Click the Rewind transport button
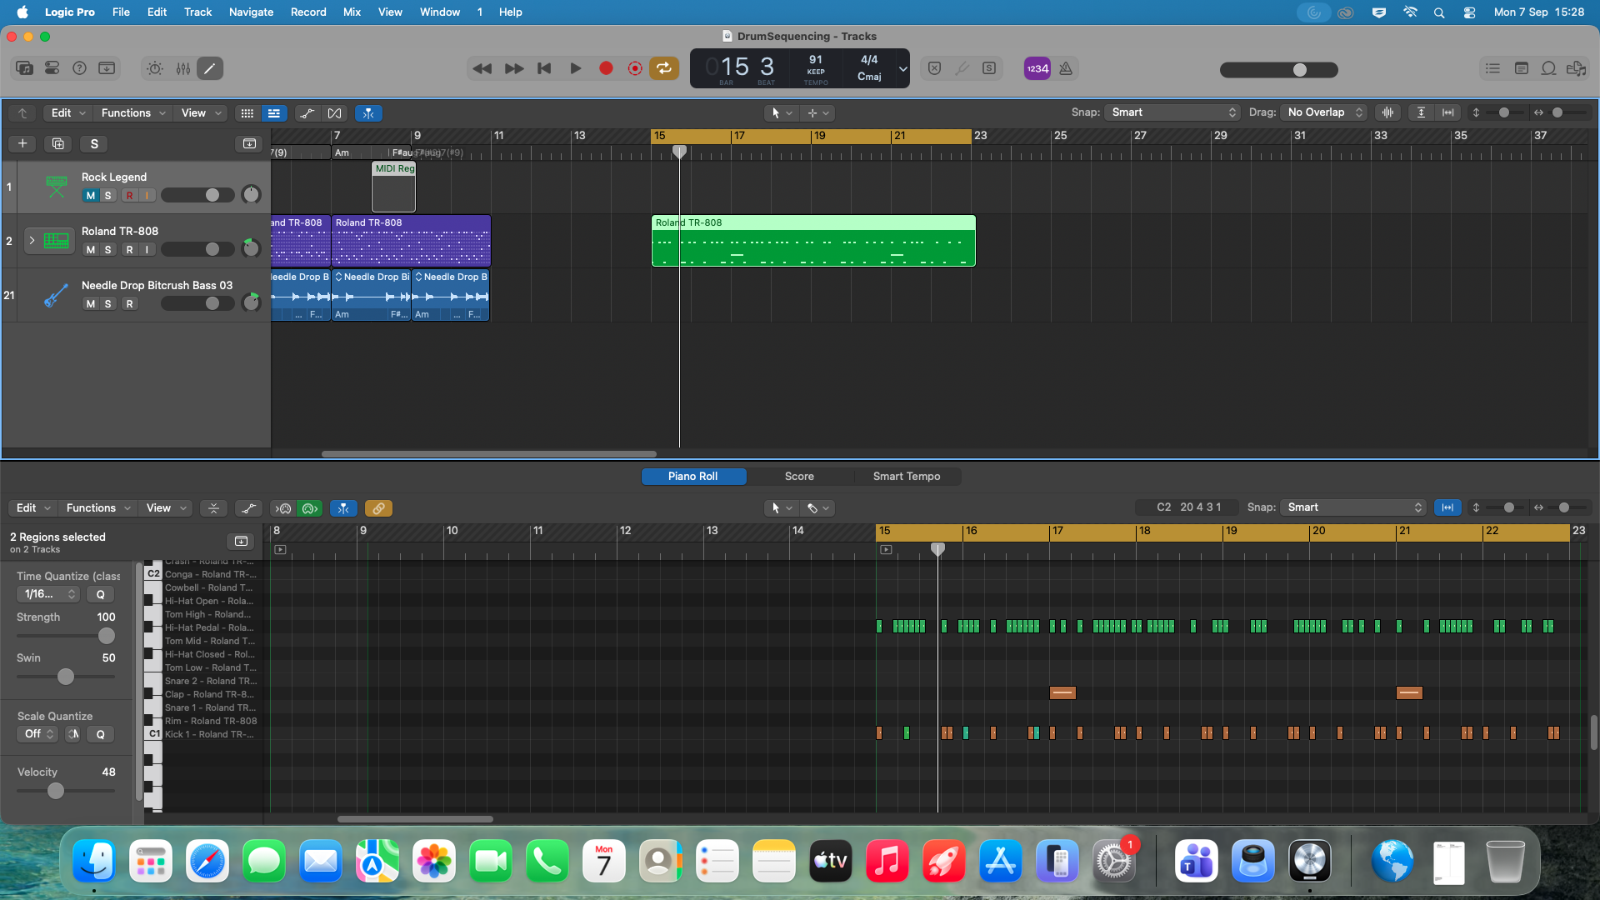This screenshot has height=900, width=1600. [482, 68]
